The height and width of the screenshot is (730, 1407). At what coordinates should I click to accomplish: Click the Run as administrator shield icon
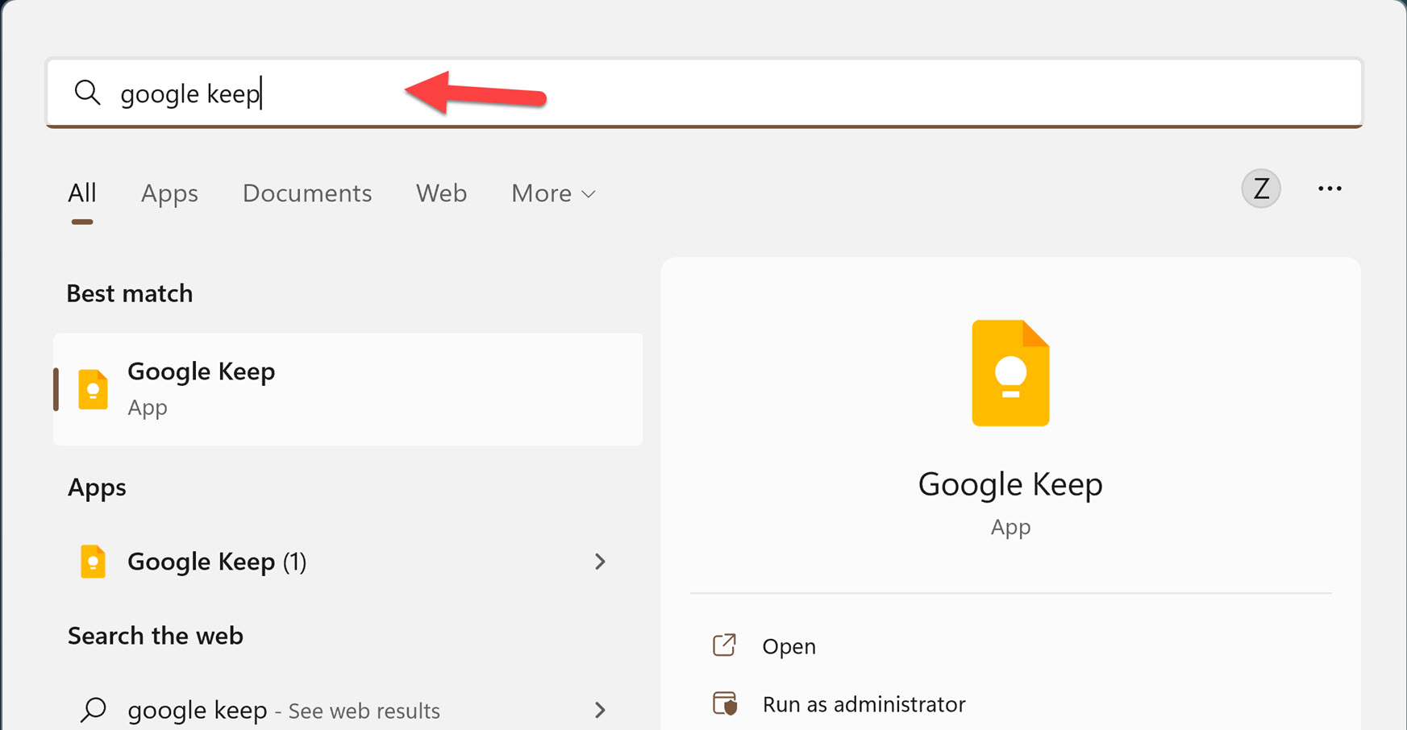[x=725, y=703]
